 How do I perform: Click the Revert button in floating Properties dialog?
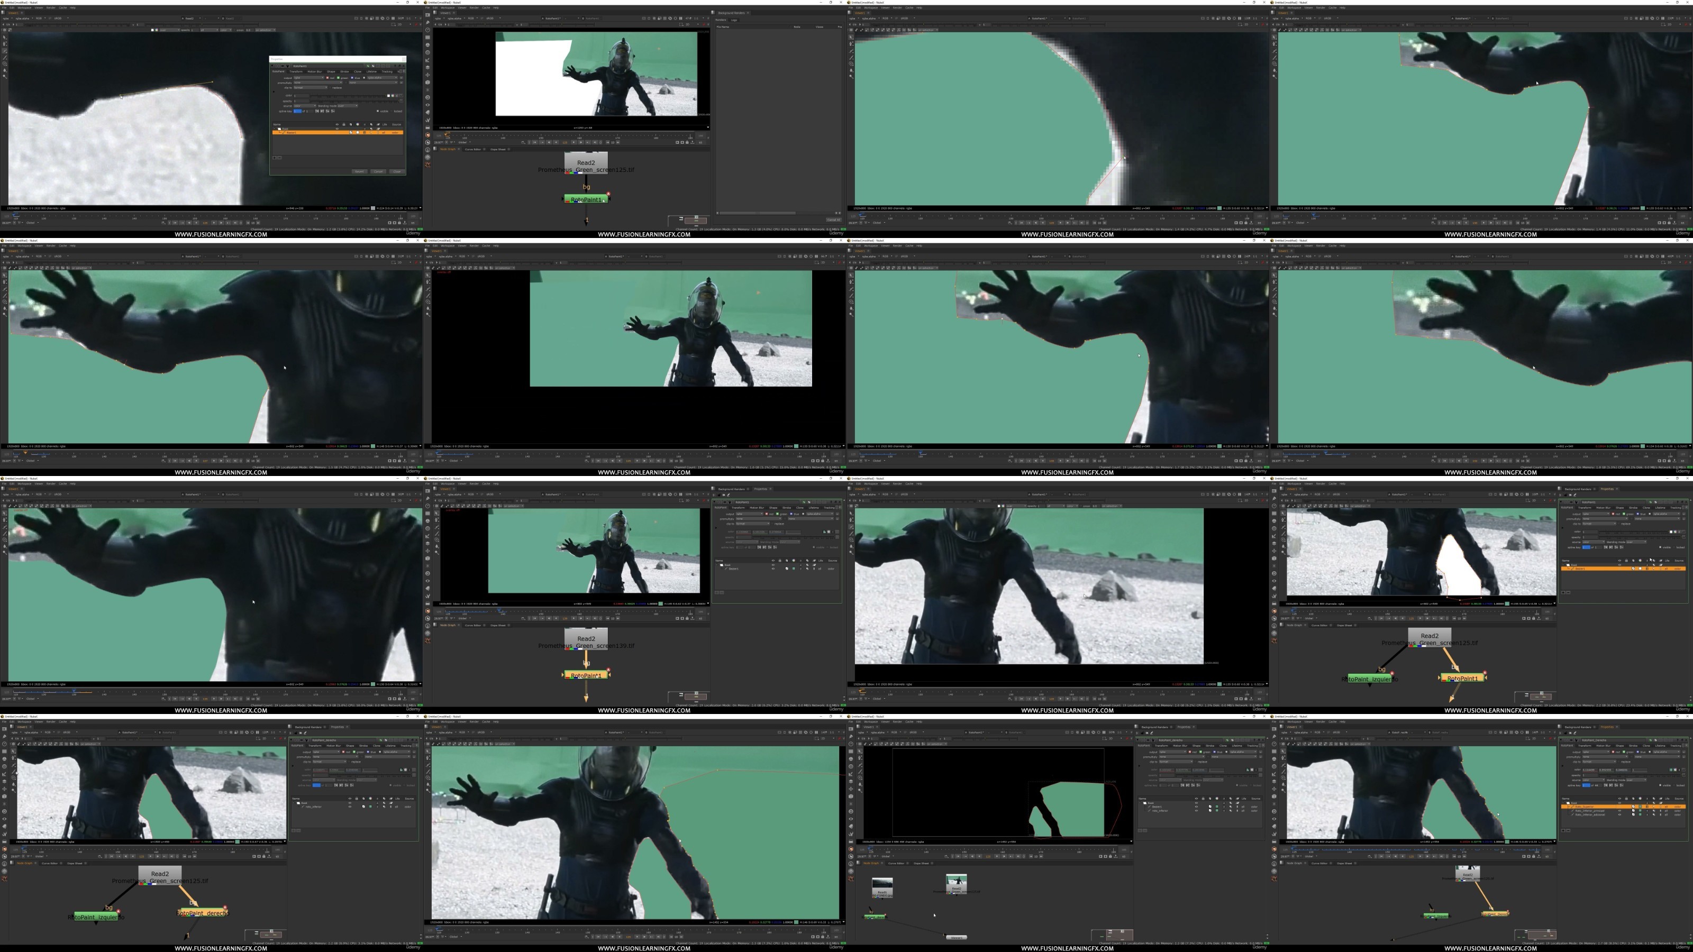point(360,172)
